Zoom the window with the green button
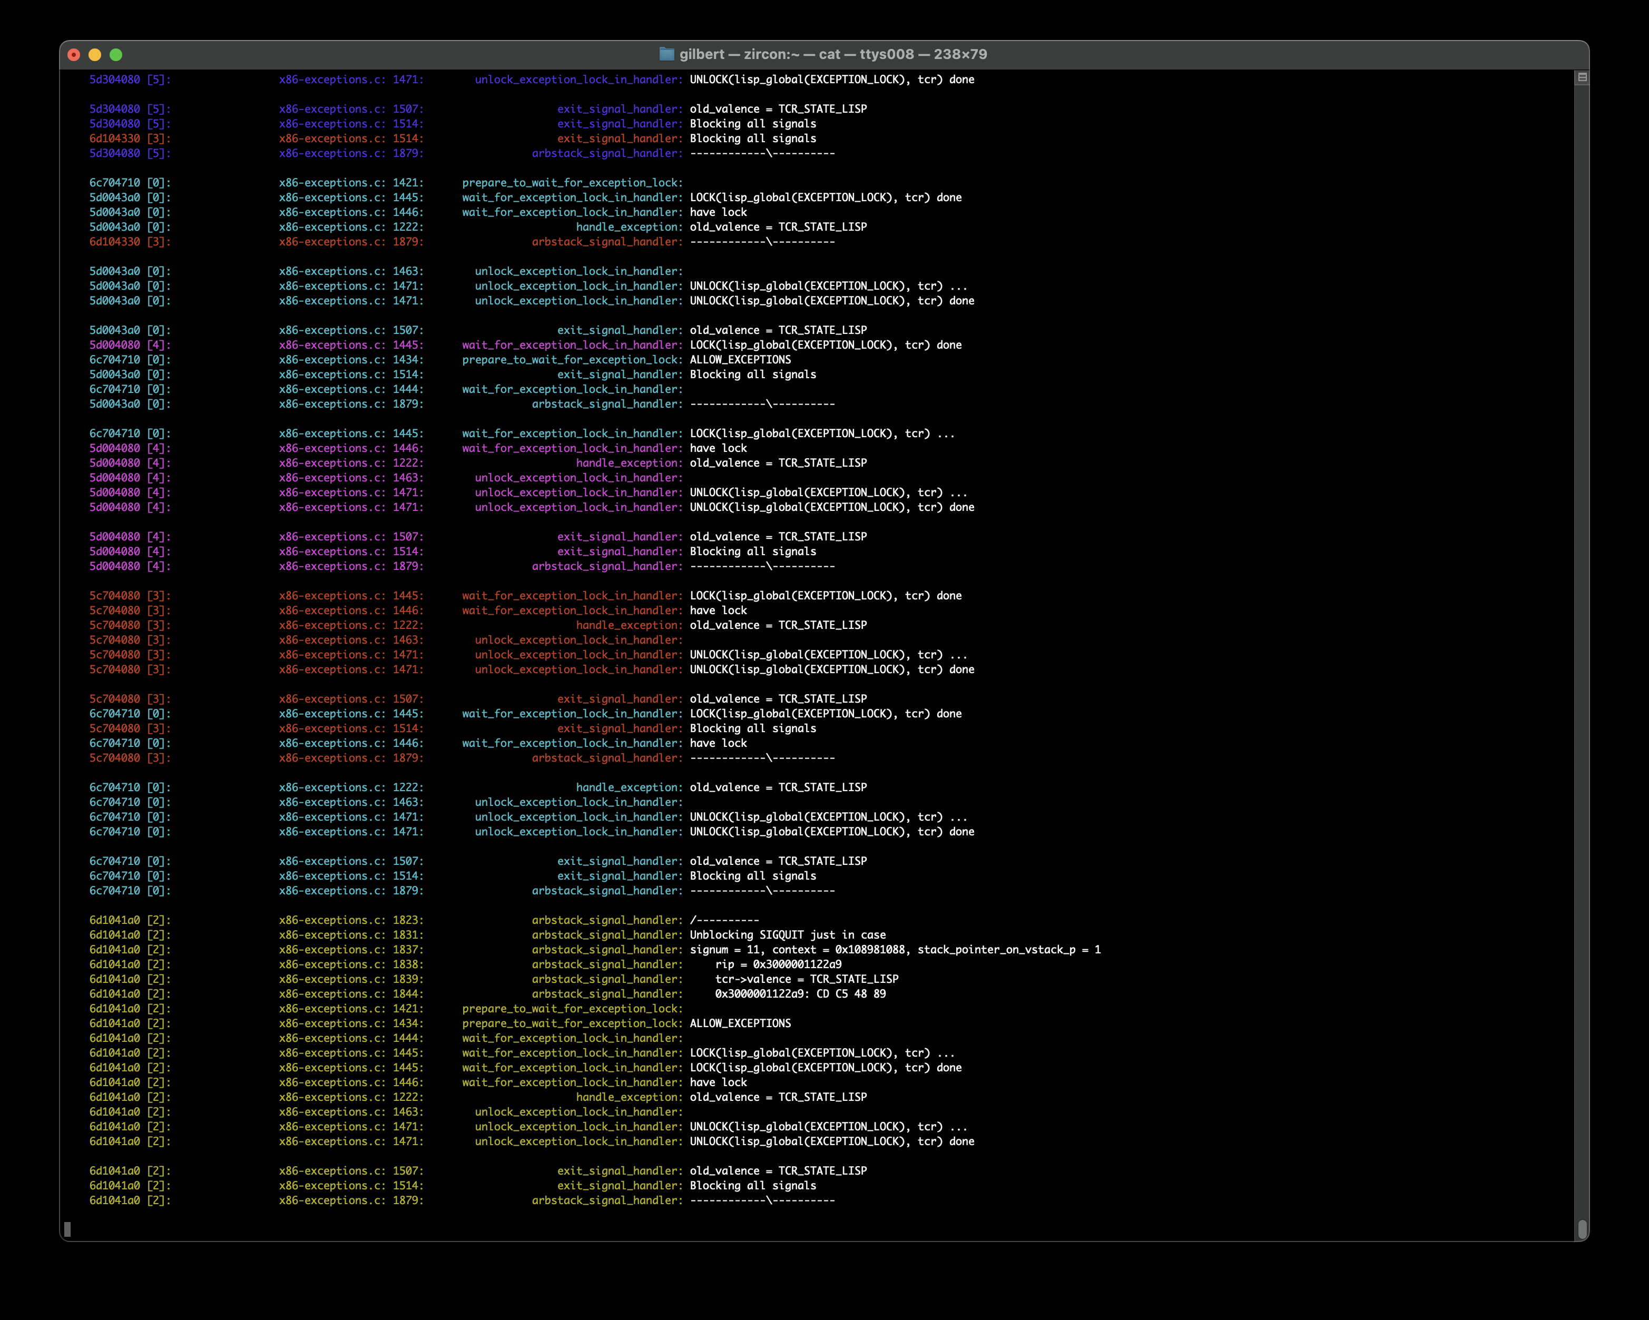Screen dimensions: 1649x1320 pos(115,54)
